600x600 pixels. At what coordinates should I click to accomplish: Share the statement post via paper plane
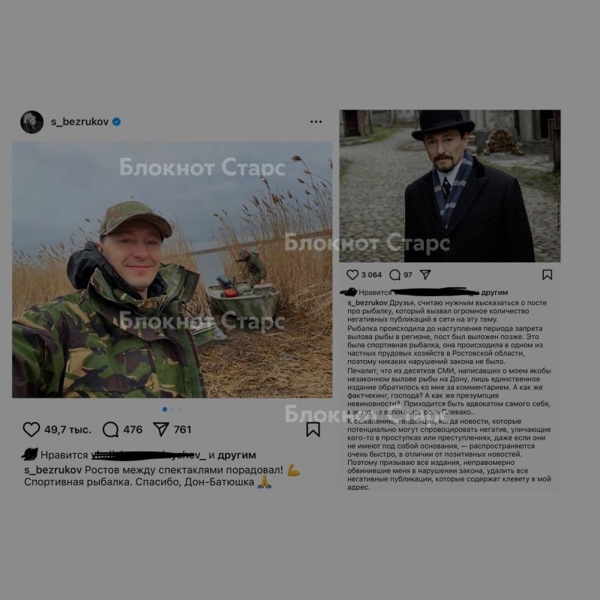pos(425,274)
